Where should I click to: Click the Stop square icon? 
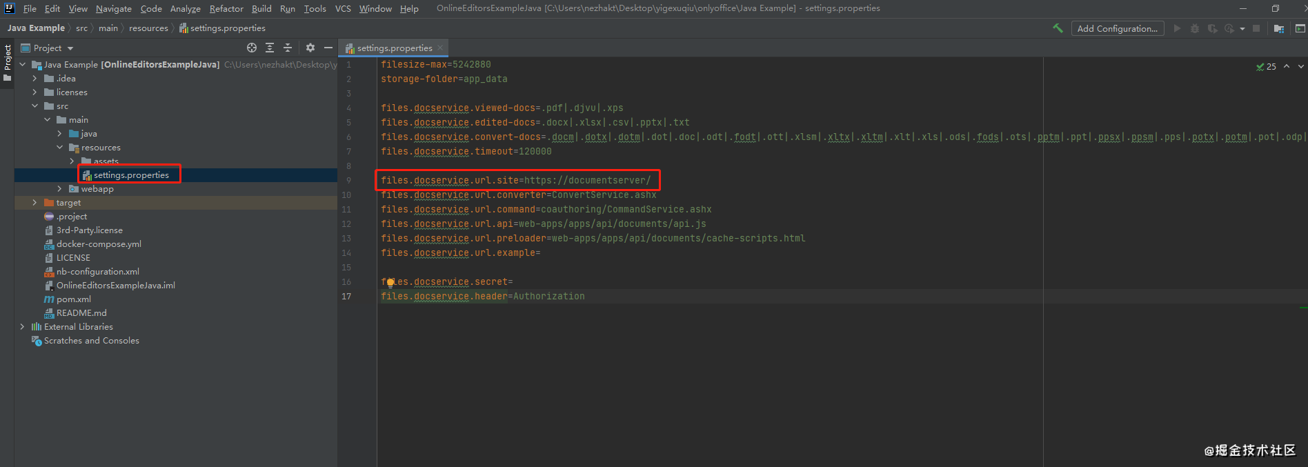click(x=1256, y=28)
